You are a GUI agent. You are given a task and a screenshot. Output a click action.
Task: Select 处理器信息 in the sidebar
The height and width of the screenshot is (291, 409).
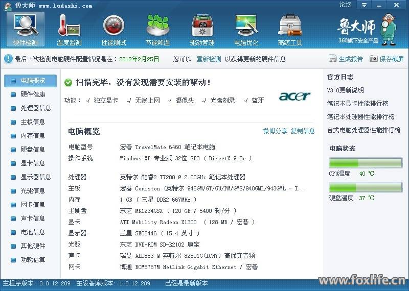36,108
